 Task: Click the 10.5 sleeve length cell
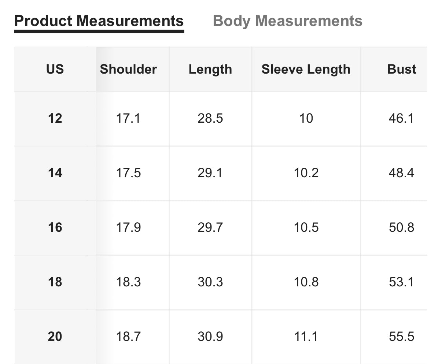click(x=306, y=227)
